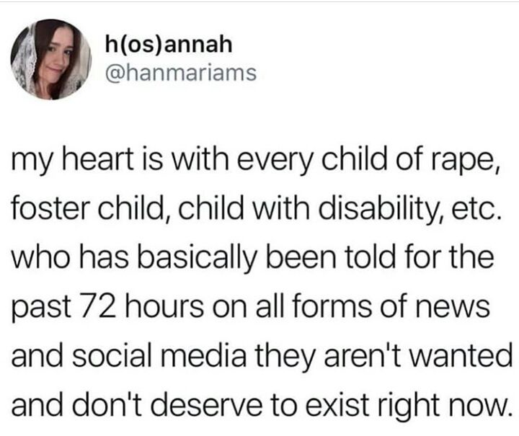Open the @hanmariams handle link

click(181, 73)
